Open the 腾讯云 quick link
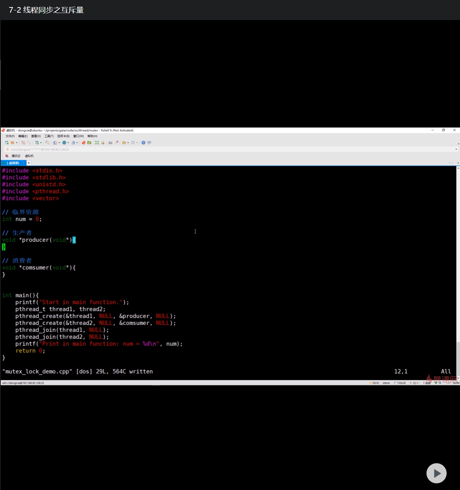Image resolution: width=460 pixels, height=490 pixels. [x=16, y=156]
